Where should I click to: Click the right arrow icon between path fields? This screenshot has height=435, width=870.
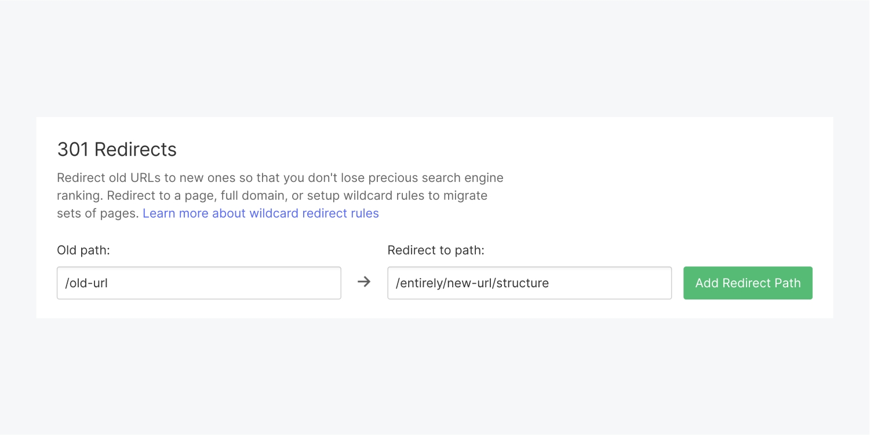coord(363,282)
